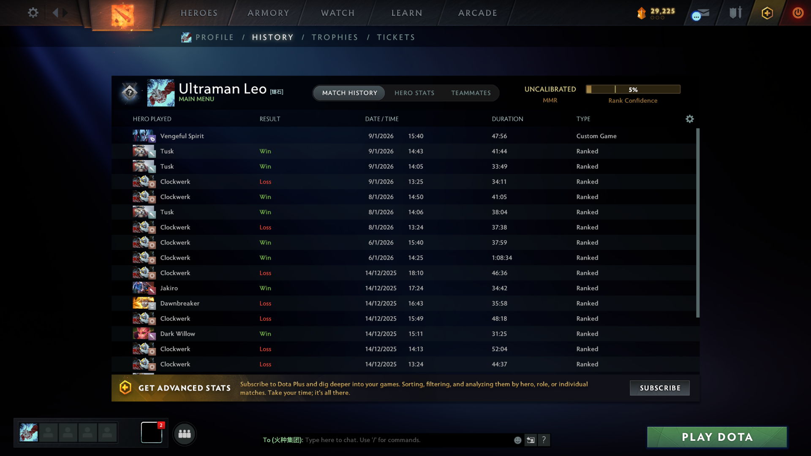811x456 pixels.
Task: Open the settings gear in top bar
Action: 33,13
